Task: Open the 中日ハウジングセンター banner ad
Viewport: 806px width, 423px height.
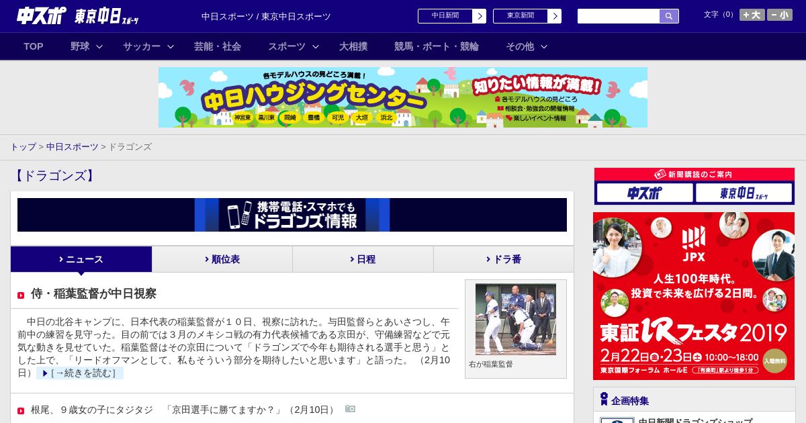Action: click(x=403, y=97)
